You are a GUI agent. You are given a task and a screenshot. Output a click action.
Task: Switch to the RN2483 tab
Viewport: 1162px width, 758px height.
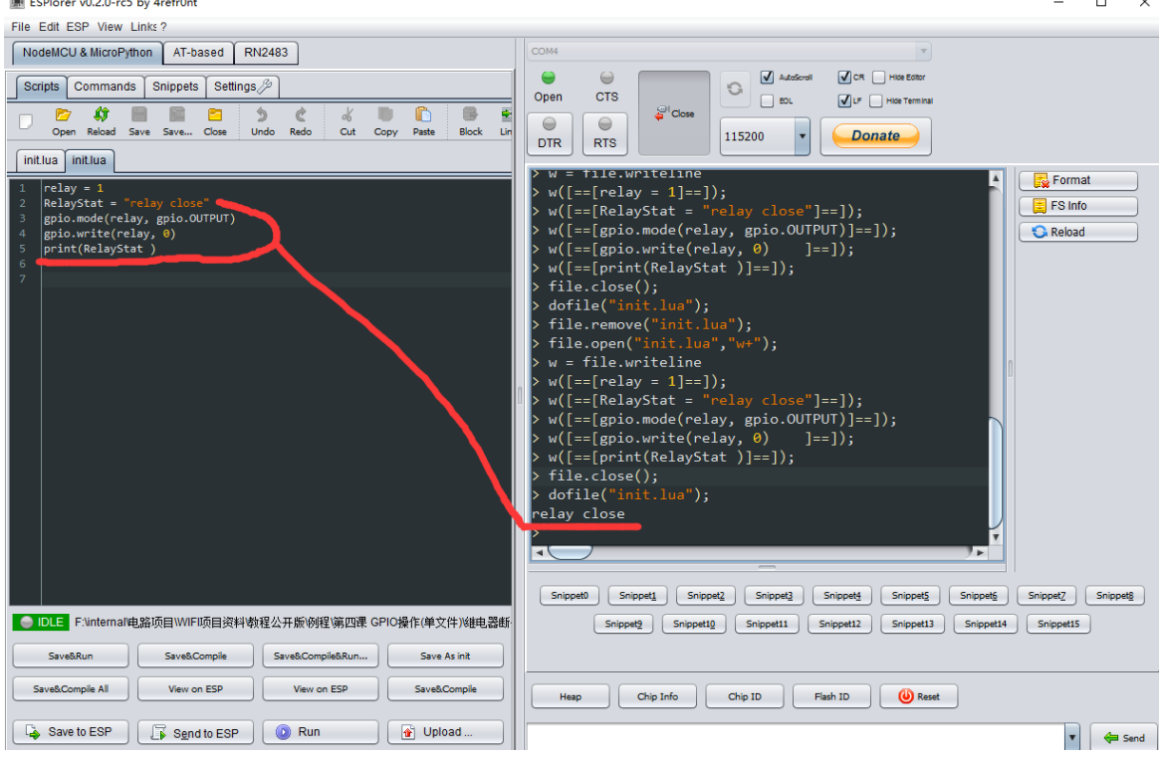point(266,53)
